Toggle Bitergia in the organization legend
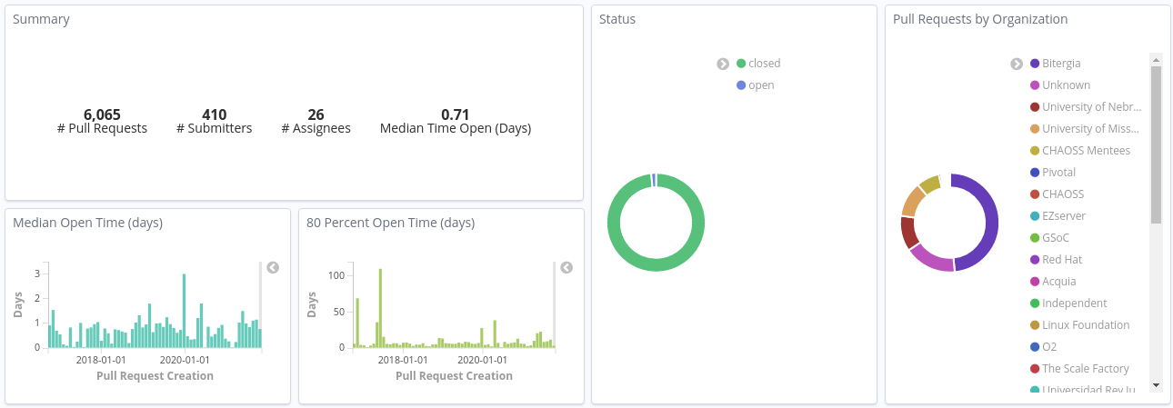Screen dimensions: 1173x408 (x=1061, y=64)
